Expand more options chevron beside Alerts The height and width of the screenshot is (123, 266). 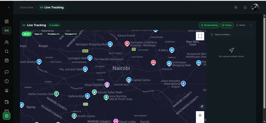251,25
